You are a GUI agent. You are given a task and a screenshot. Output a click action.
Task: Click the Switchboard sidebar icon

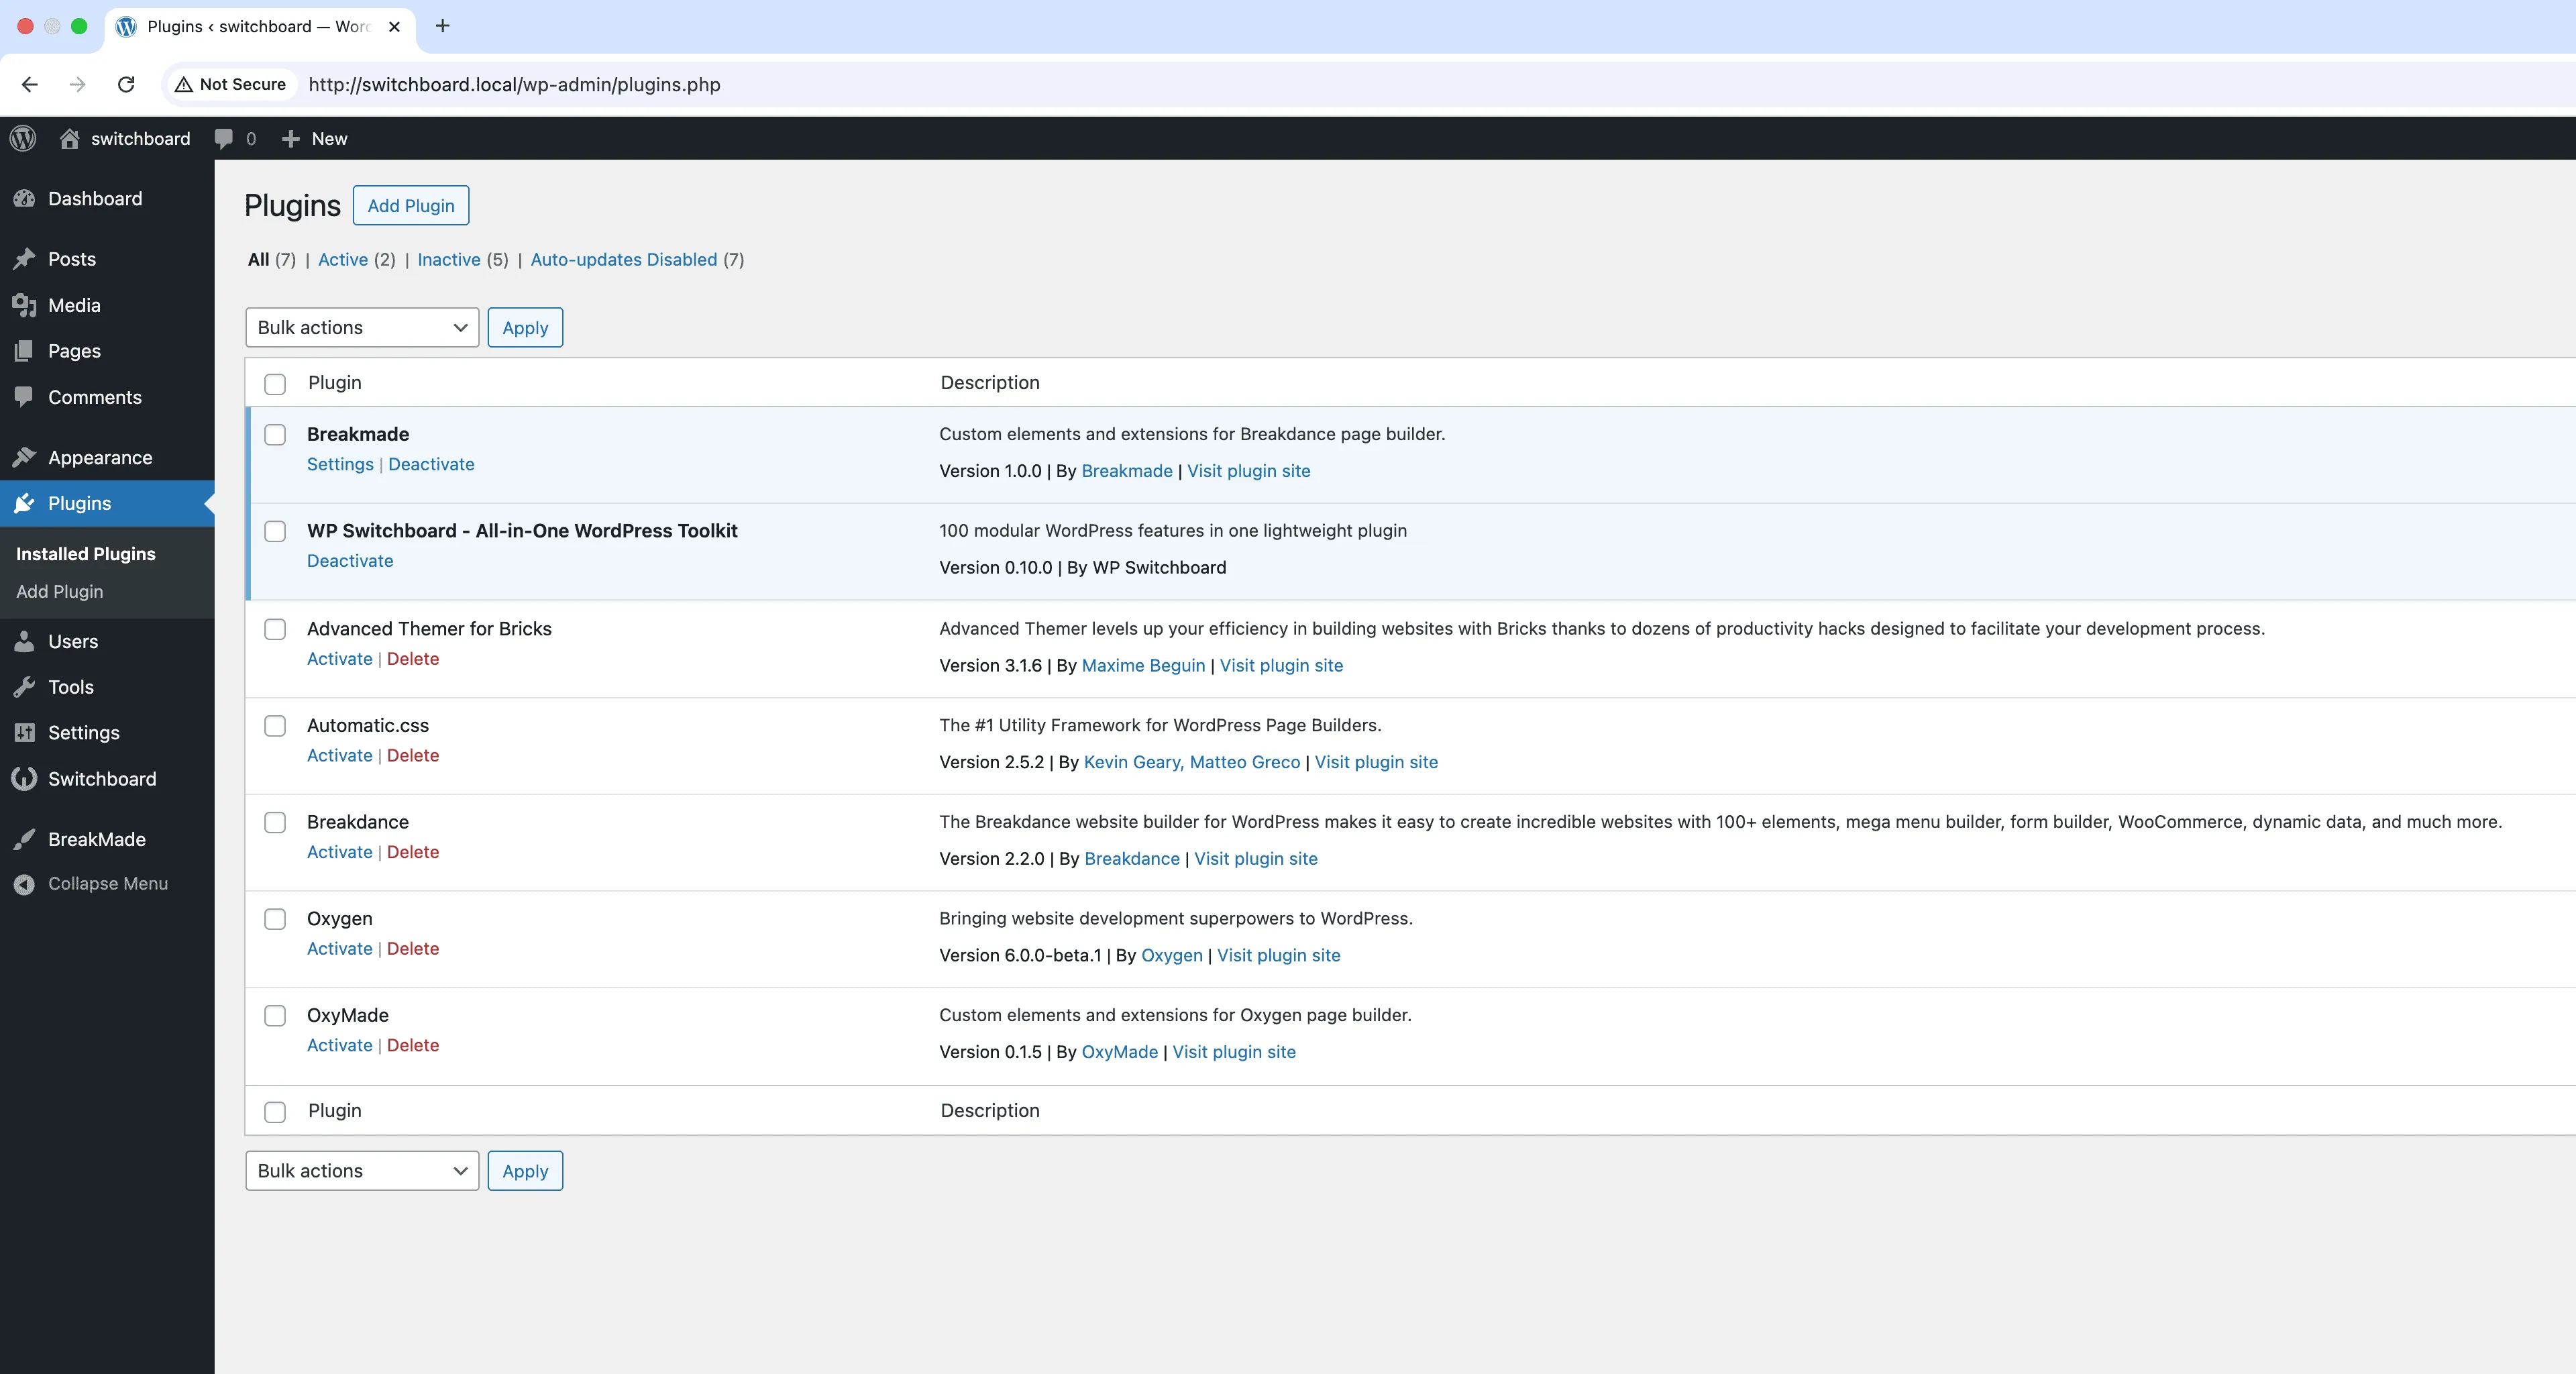click(x=25, y=779)
